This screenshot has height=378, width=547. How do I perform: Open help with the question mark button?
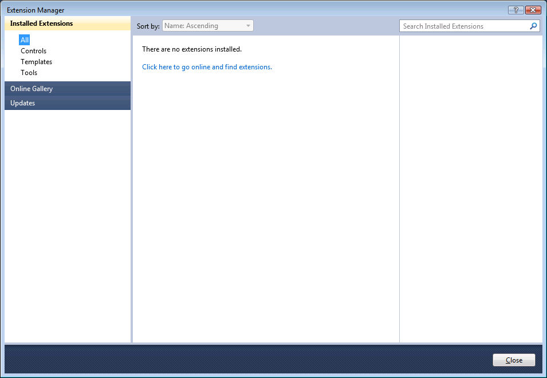[x=515, y=10]
